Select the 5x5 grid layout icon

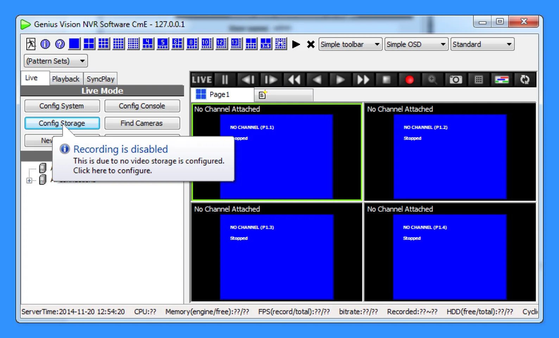pos(133,44)
